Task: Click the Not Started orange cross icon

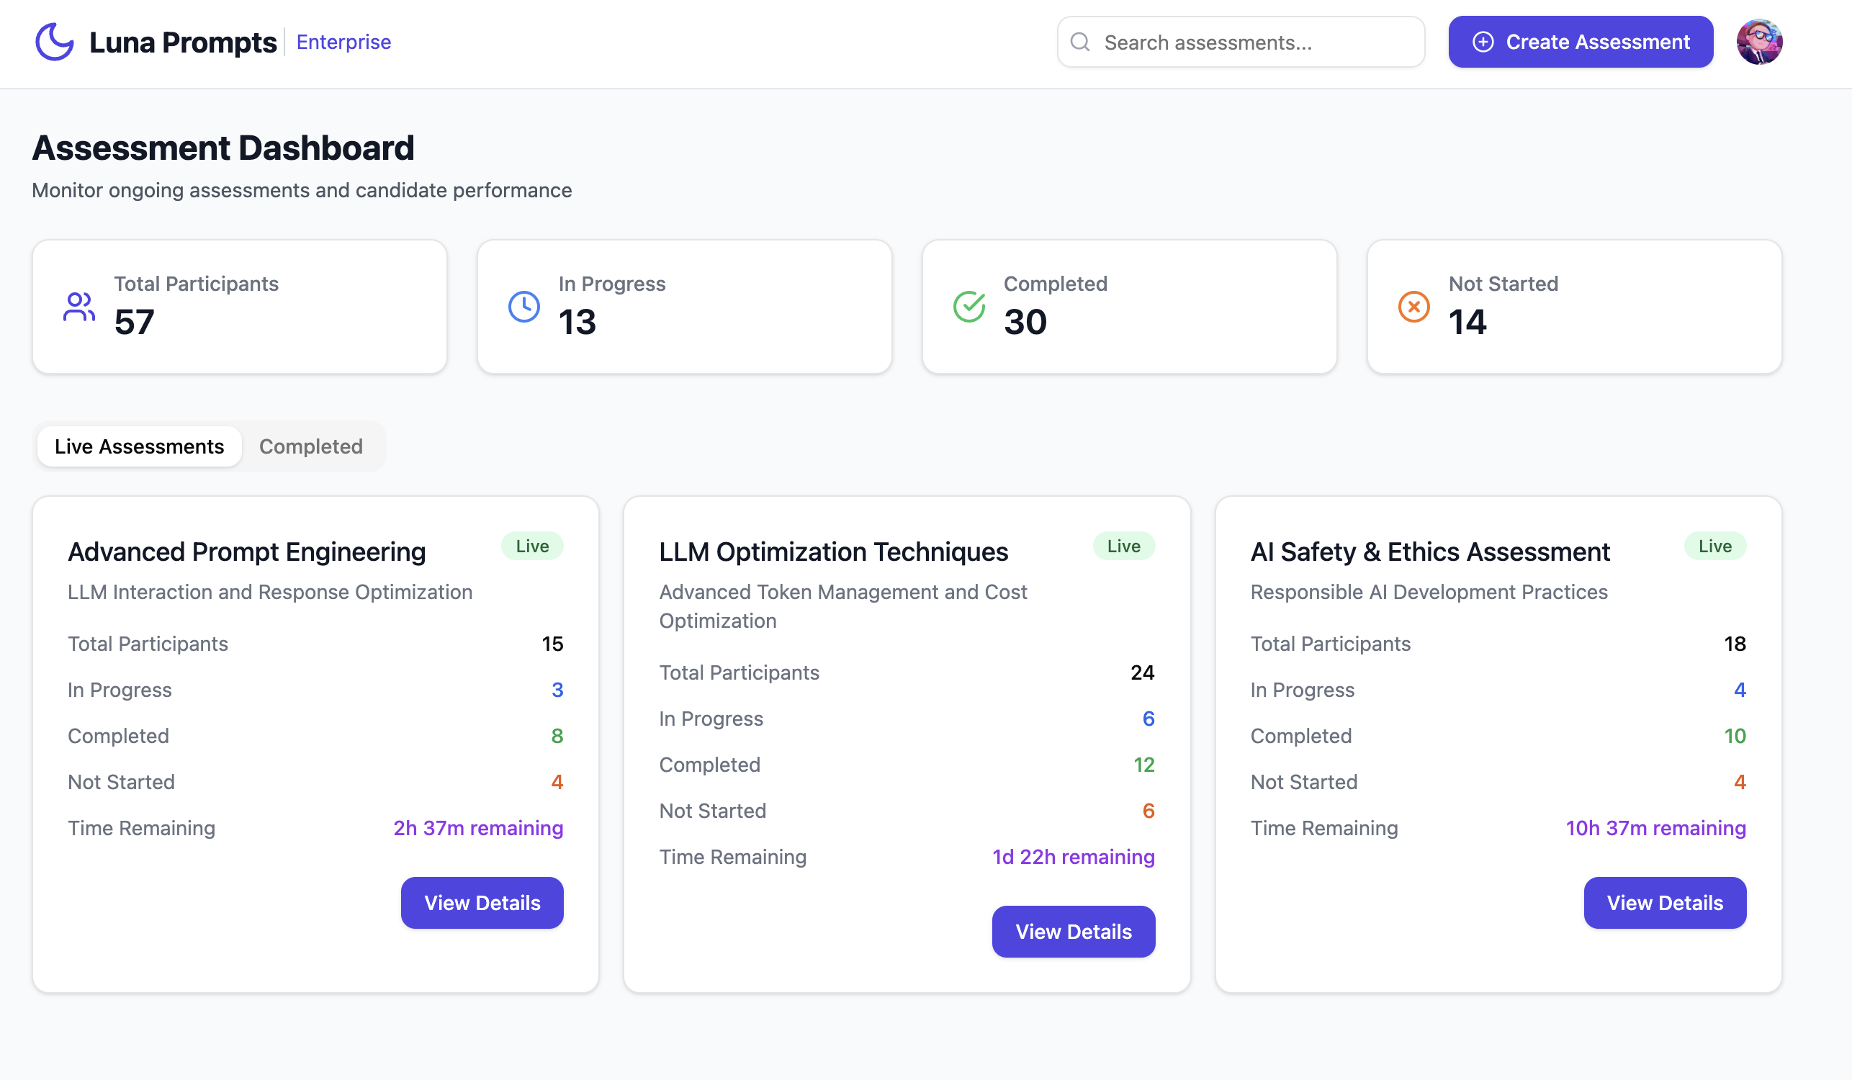Action: [1414, 307]
